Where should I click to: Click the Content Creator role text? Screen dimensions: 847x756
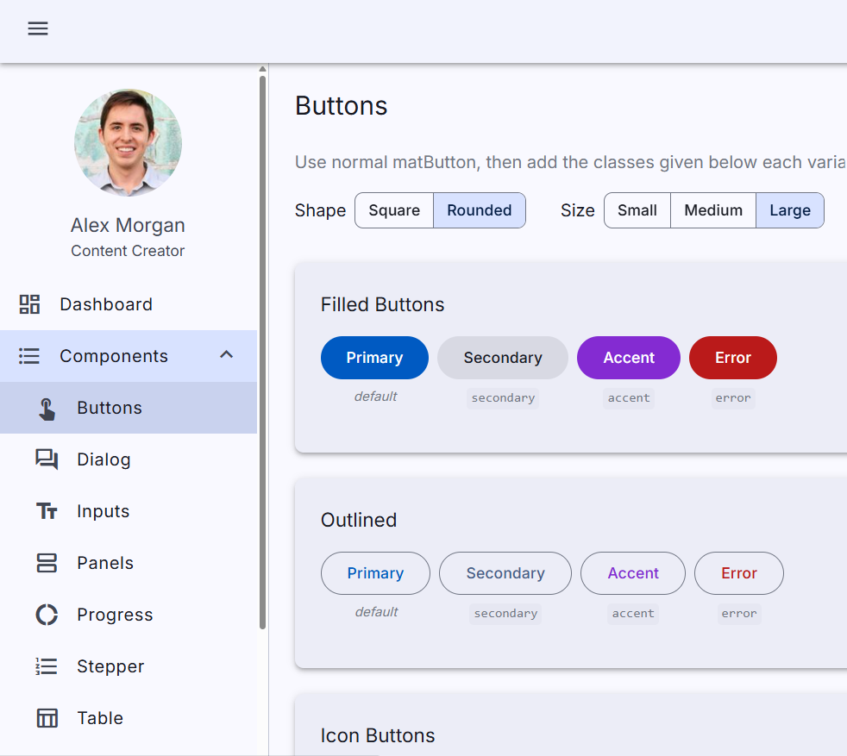pos(128,251)
